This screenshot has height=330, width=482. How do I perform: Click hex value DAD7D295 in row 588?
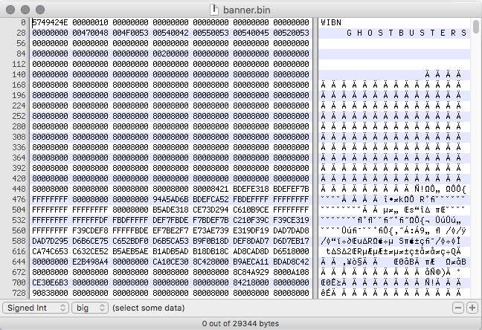click(x=50, y=241)
